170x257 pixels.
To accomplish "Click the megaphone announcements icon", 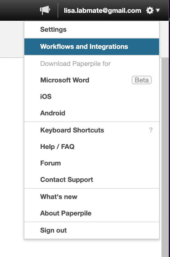I will pos(45,10).
